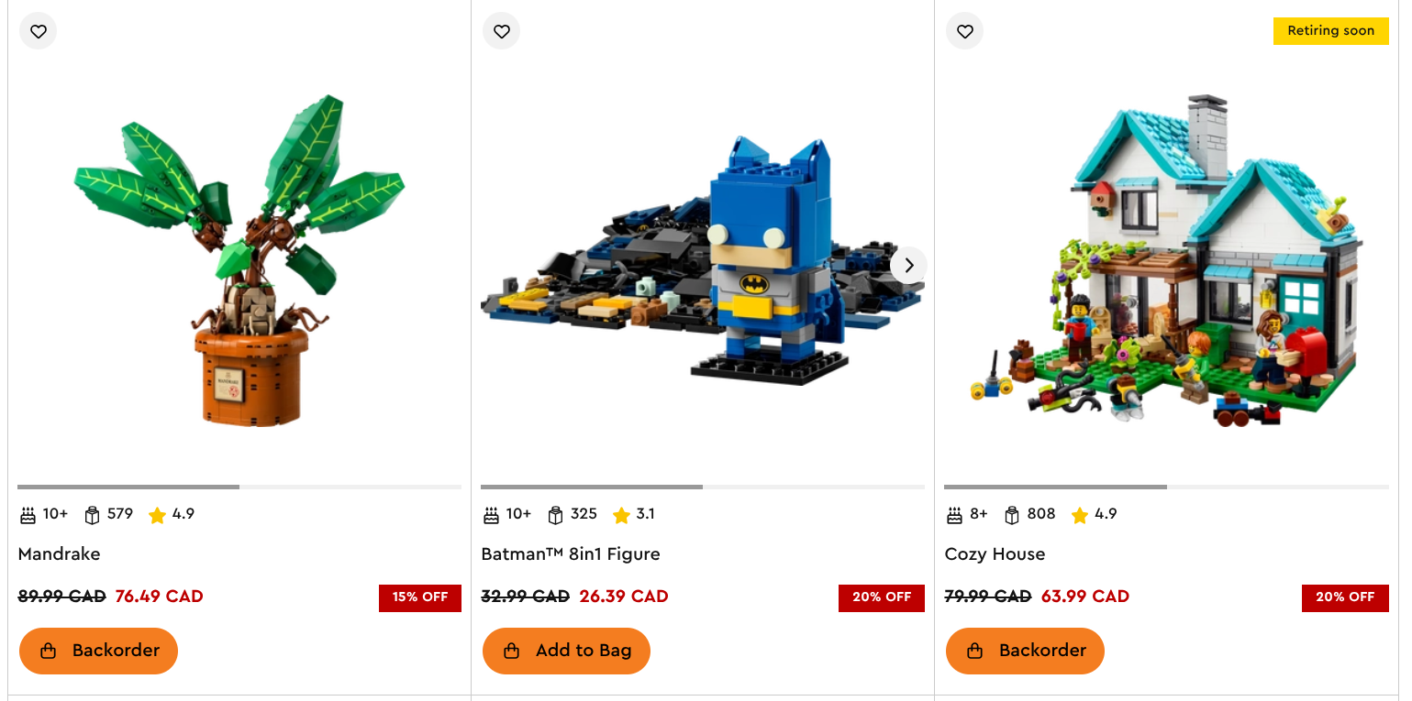Toggle wishlist heart on Cozy House card

[x=964, y=31]
